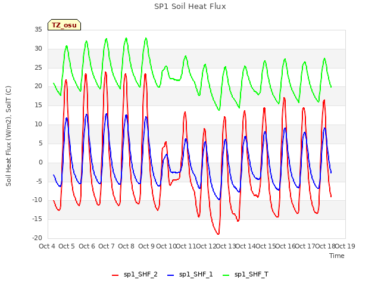The width and height of the screenshot is (381, 286).
Task: Click the 25 y-axis tick label
Action: coord(38,67)
